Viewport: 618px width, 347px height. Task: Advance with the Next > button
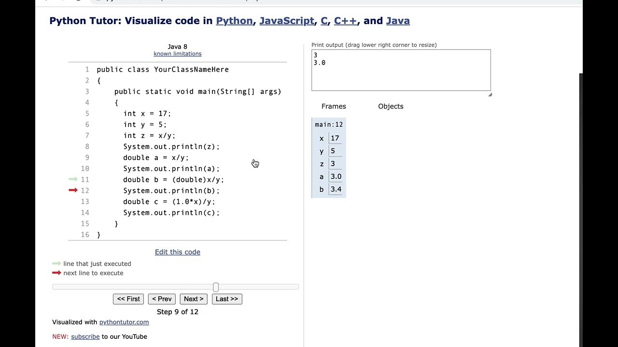click(x=194, y=299)
